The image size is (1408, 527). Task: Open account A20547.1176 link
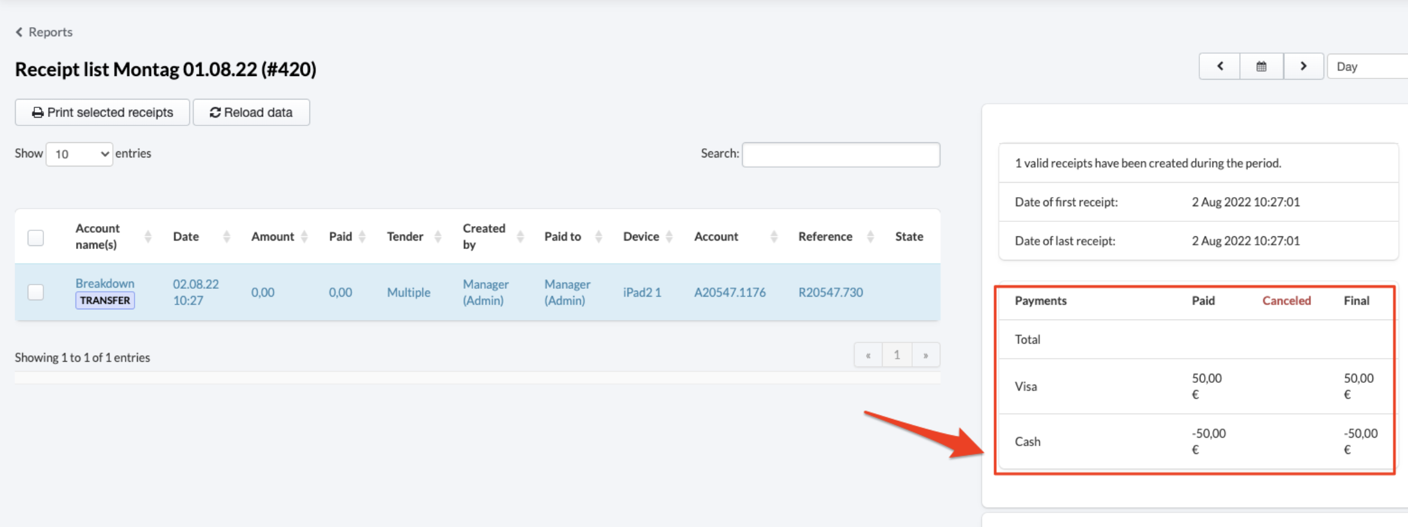(729, 292)
